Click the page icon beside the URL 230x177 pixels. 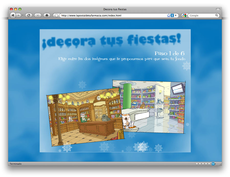click(56, 15)
